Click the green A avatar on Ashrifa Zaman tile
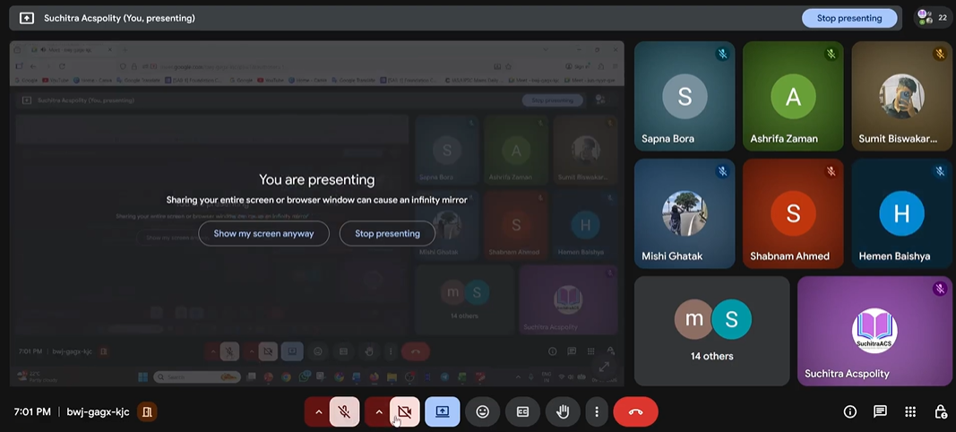Screen dimensions: 956x432 tap(793, 97)
